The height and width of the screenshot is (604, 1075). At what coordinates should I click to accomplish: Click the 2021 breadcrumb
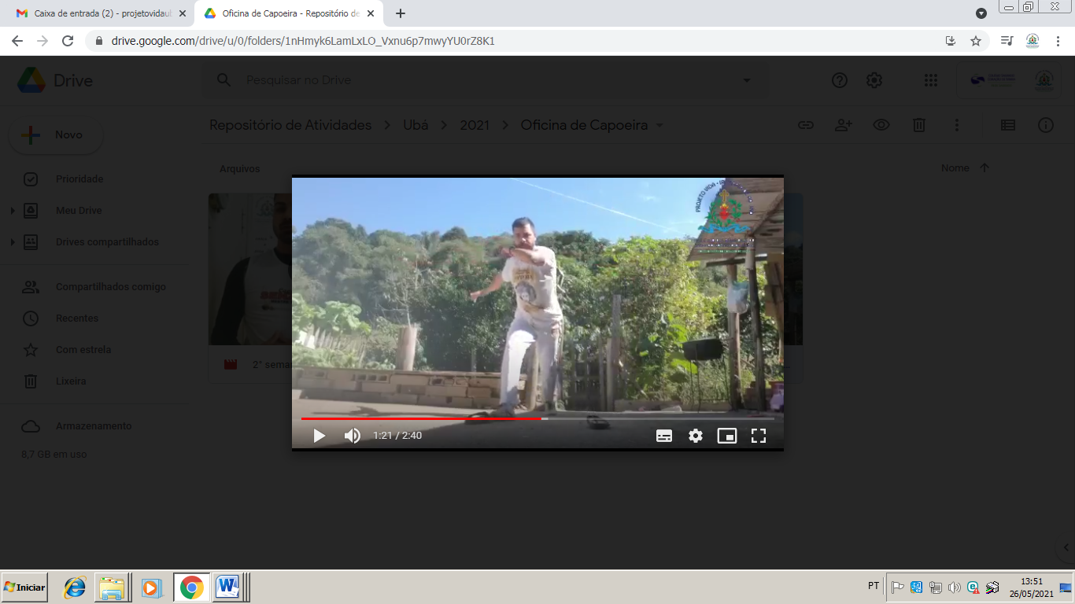[x=475, y=125]
